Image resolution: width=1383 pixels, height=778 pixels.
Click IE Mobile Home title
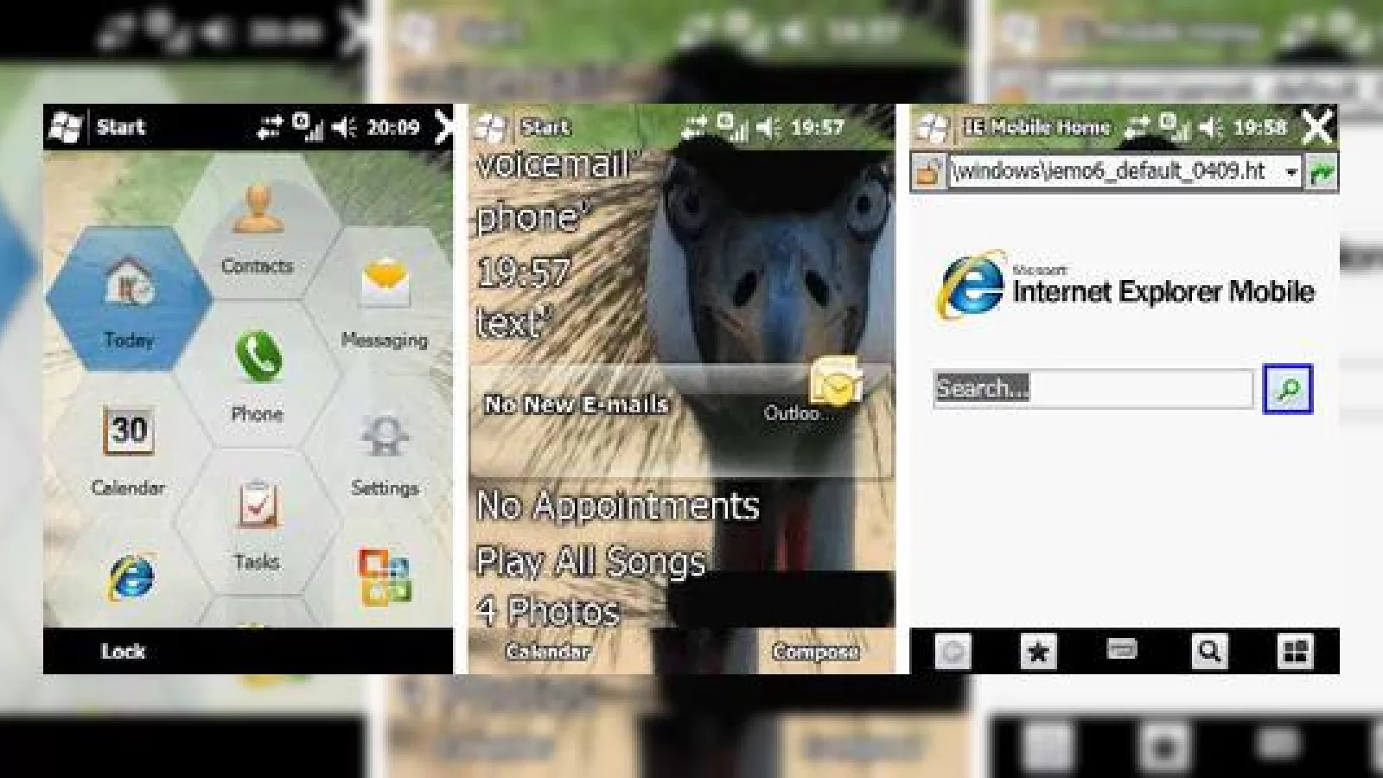click(x=1037, y=127)
